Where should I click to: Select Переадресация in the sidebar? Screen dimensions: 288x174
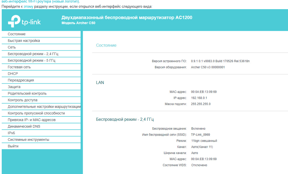41,80
